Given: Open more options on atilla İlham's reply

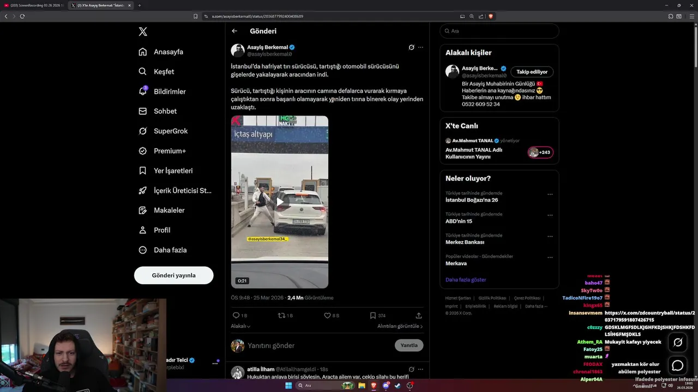Looking at the screenshot, I should (420, 369).
